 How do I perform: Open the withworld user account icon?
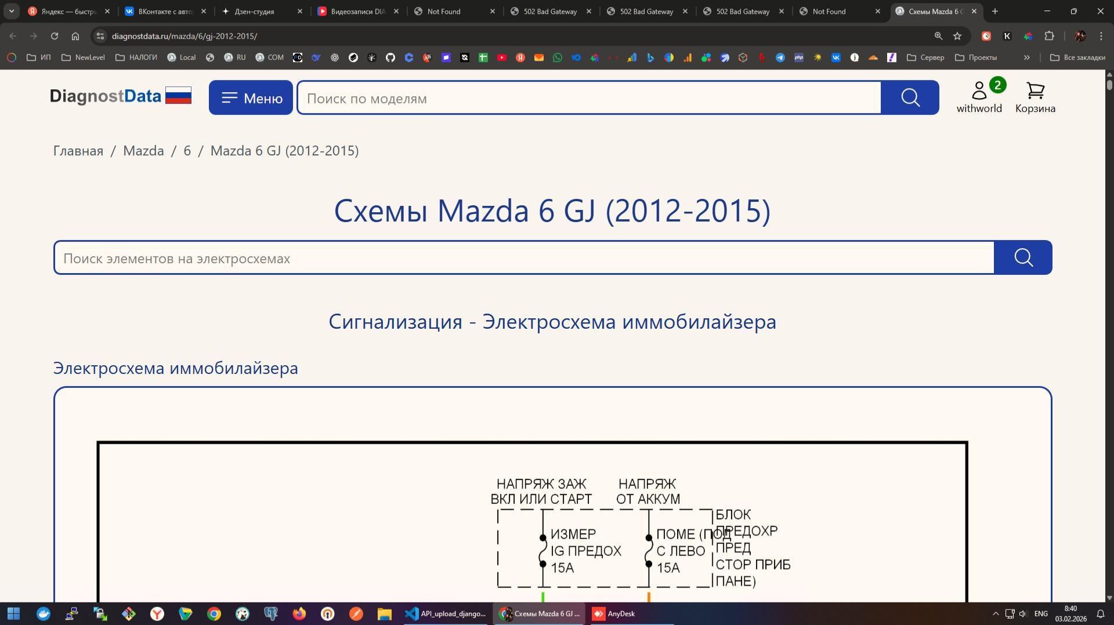[979, 97]
